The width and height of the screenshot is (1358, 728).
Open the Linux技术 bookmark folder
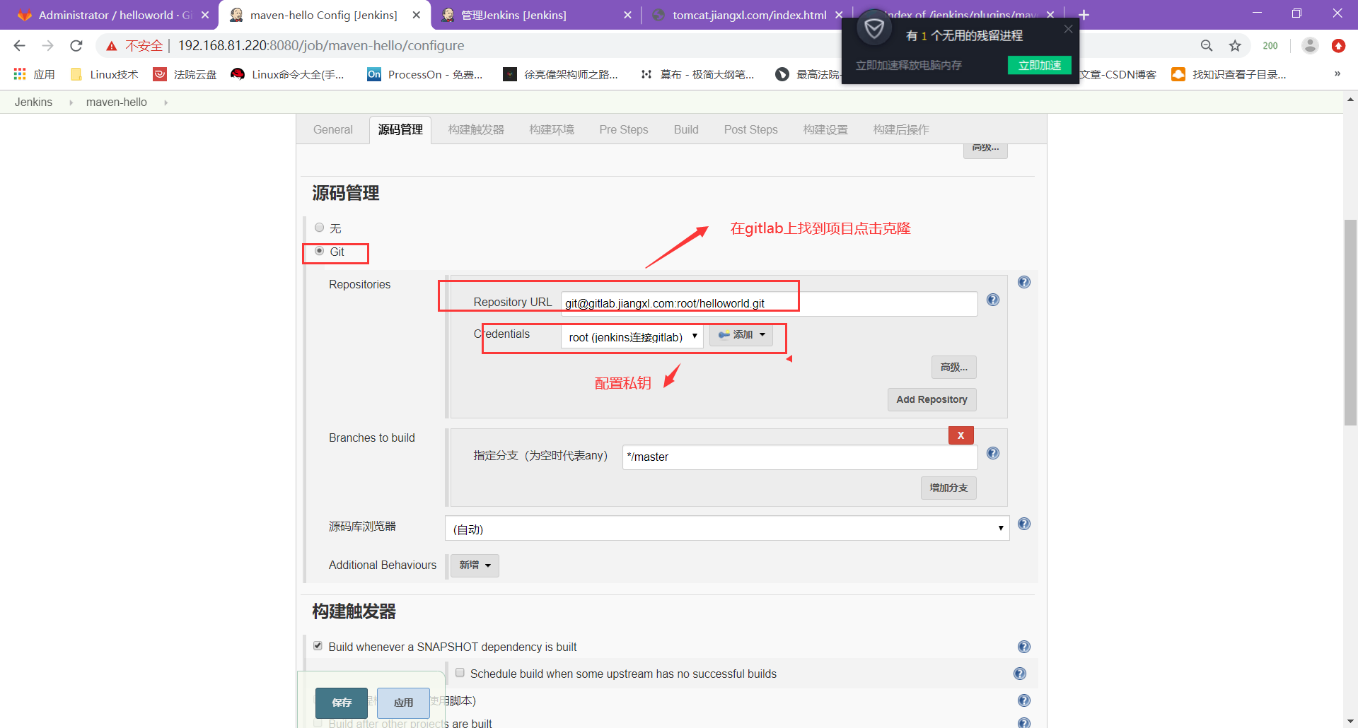(105, 74)
